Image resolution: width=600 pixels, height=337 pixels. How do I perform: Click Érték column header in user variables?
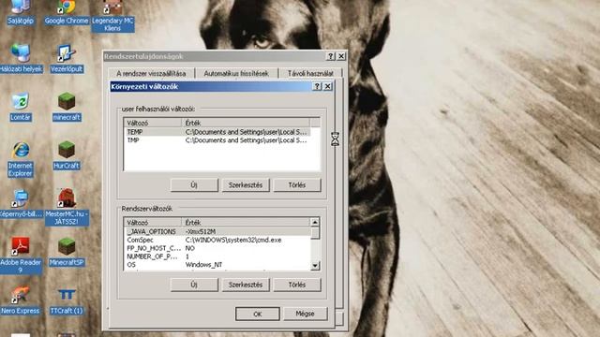point(246,123)
